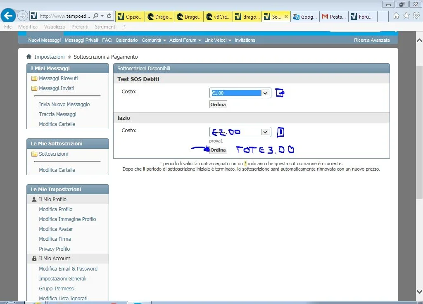Image resolution: width=423 pixels, height=304 pixels.
Task: Open Impostazioni Generali
Action: pyautogui.click(x=63, y=279)
